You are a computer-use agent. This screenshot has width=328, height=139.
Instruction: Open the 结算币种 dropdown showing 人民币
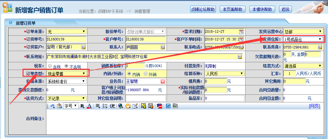(x=225, y=74)
